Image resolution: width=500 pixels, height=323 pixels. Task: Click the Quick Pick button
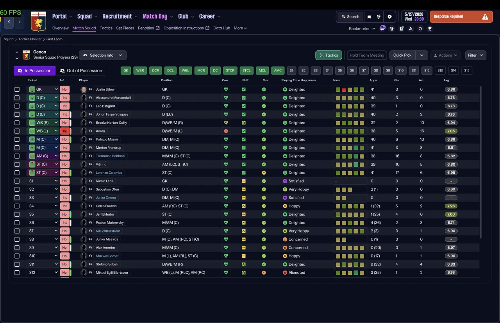pyautogui.click(x=402, y=55)
